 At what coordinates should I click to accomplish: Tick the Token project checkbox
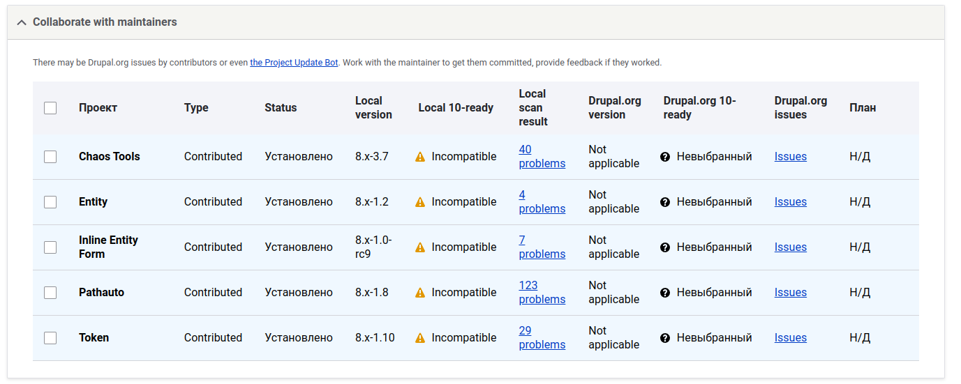click(50, 338)
